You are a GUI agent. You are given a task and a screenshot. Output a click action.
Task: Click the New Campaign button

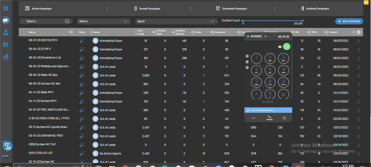(349, 21)
